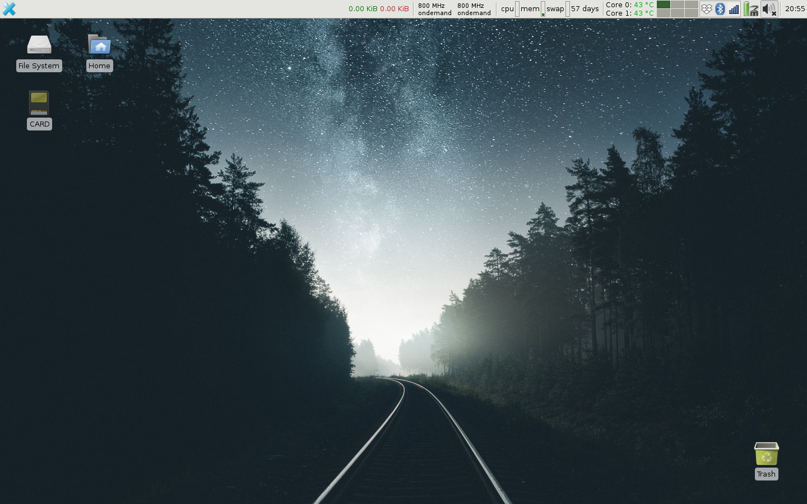
Task: Toggle the muted volume speaker icon
Action: 769,9
